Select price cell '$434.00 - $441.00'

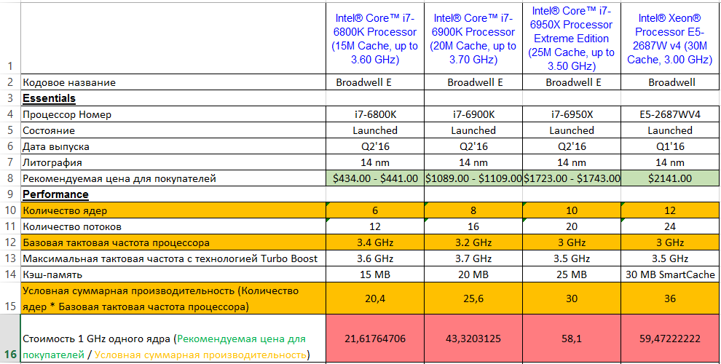point(375,178)
